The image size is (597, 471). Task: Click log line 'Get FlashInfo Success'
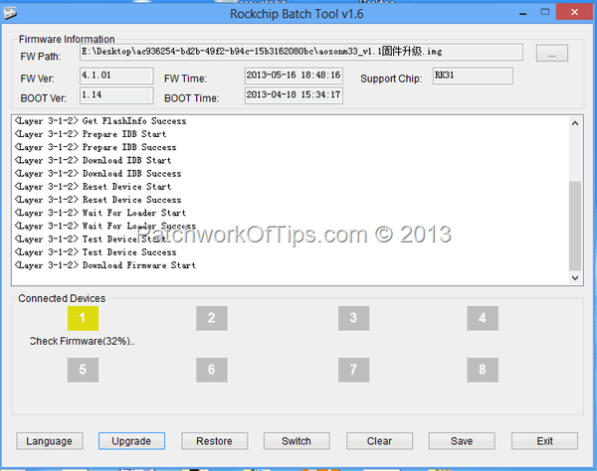100,121
